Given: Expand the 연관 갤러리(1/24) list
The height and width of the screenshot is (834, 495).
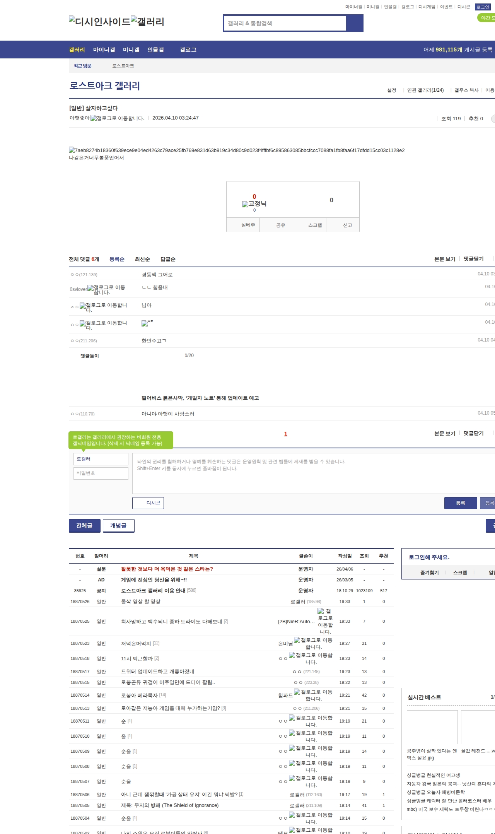Looking at the screenshot, I should (425, 90).
